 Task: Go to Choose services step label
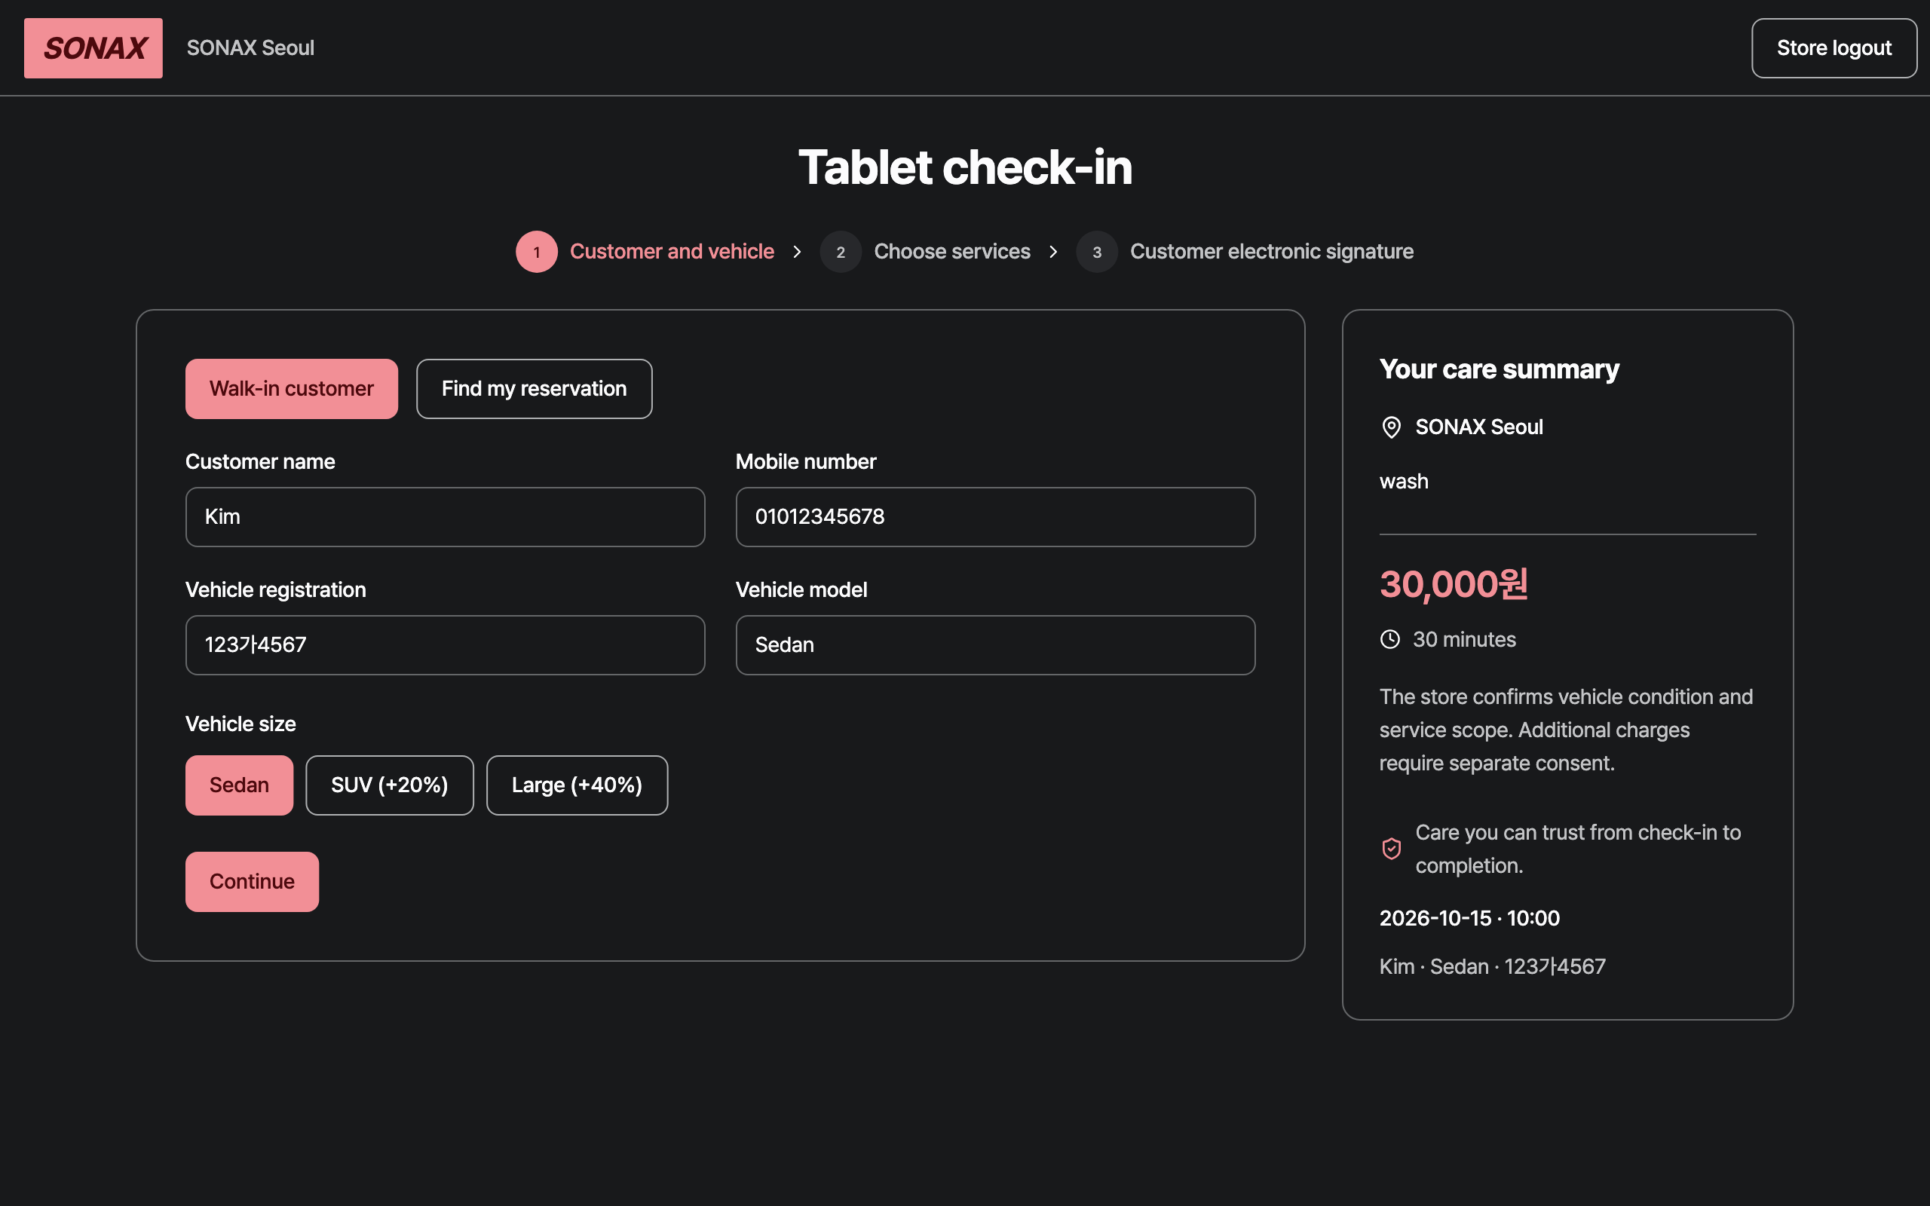click(x=952, y=251)
